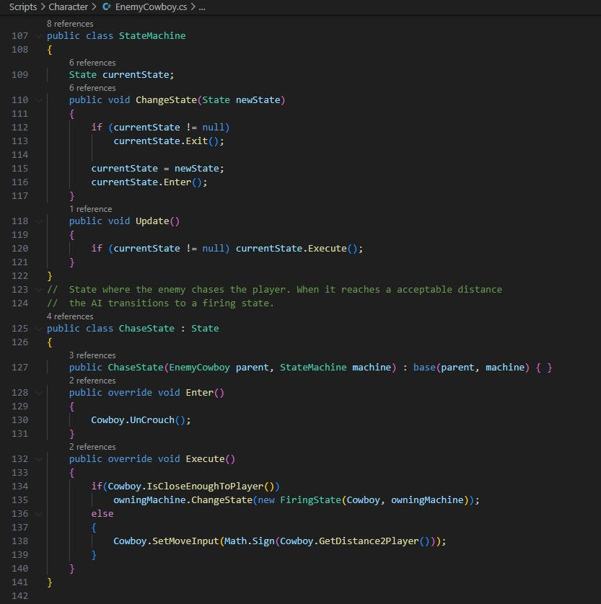This screenshot has width=601, height=604.
Task: Click UnCrouch call on line 130
Action: point(152,420)
